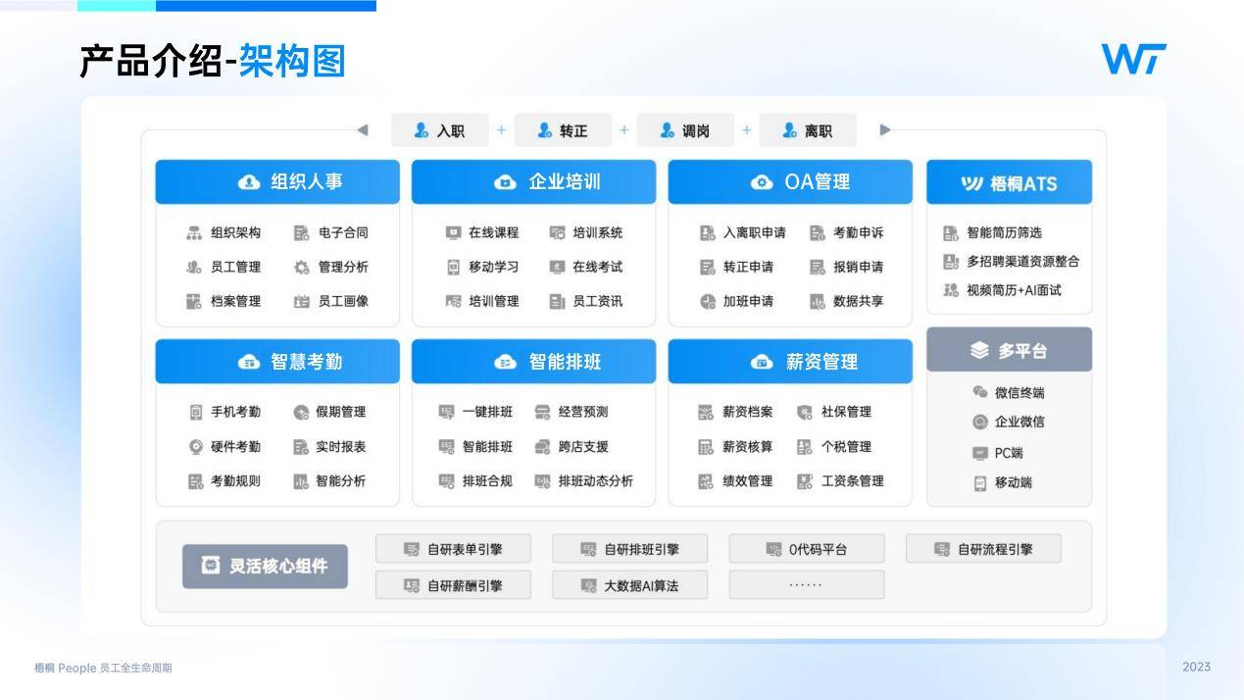
Task: Click the PC端 monitor icon
Action: [979, 453]
